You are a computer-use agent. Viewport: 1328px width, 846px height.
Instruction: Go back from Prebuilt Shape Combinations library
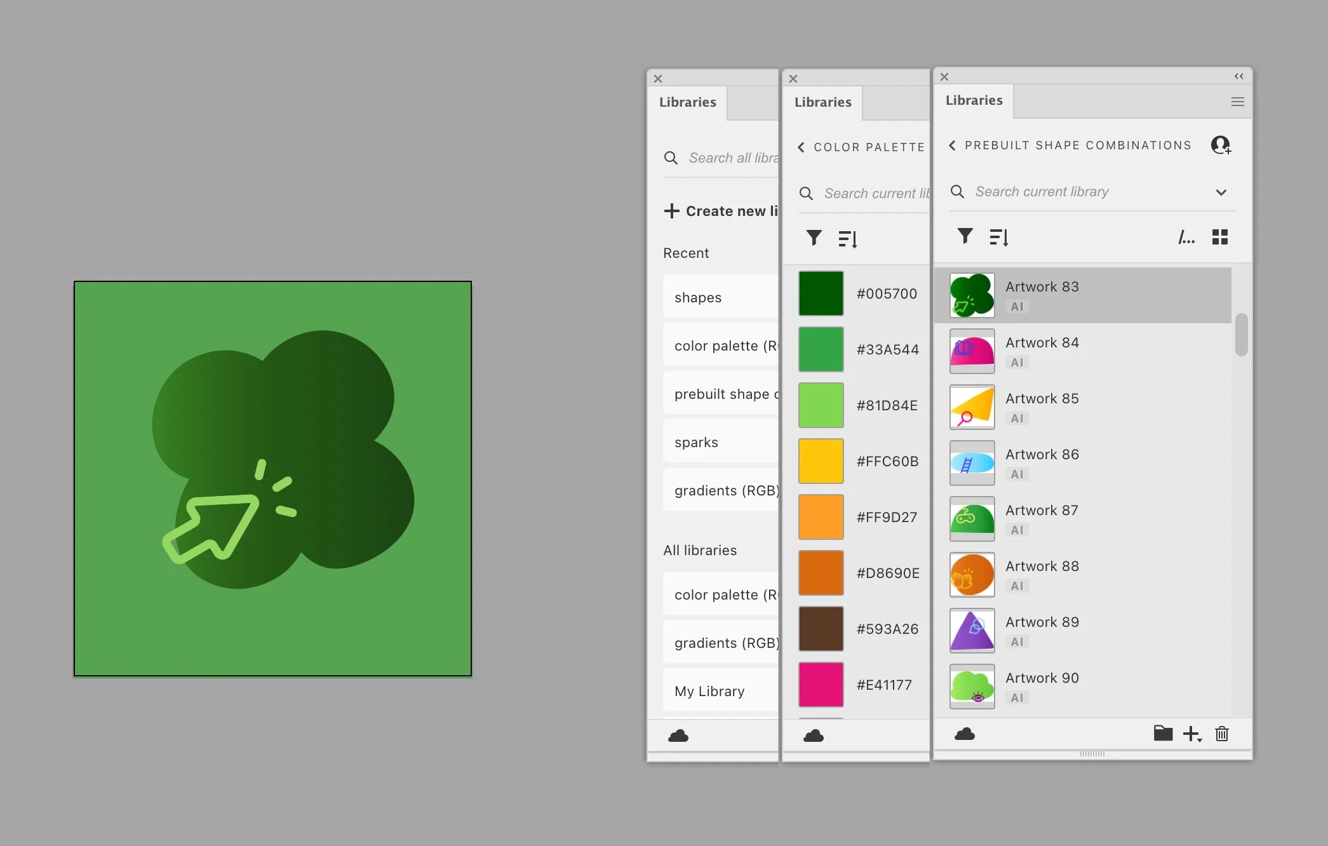952,145
